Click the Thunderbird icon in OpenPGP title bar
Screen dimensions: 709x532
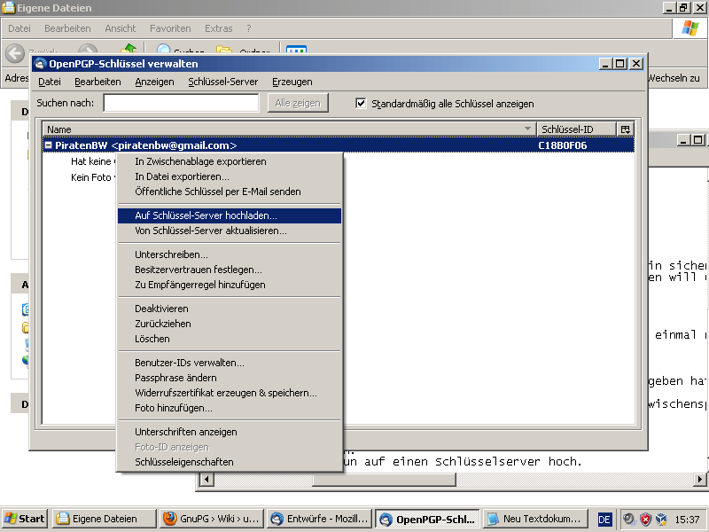click(40, 64)
